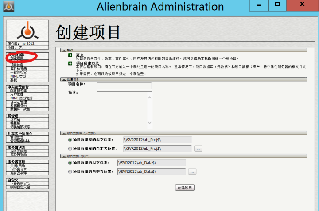Open 服务器活动 in the sidebar
This screenshot has width=319, height=211.
tap(19, 155)
